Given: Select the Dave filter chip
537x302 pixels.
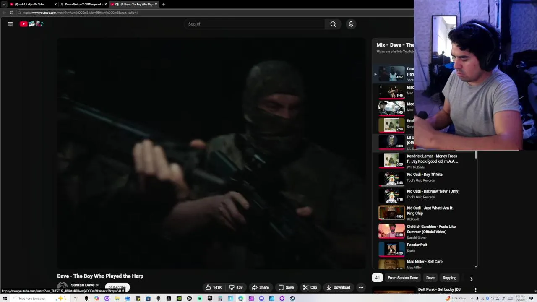Looking at the screenshot, I should coord(430,278).
